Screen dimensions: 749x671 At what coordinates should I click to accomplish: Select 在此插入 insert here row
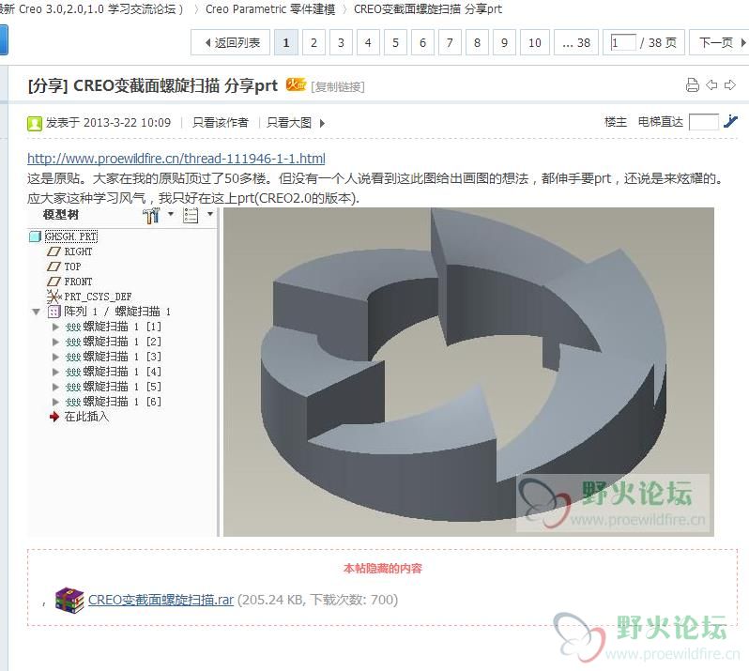86,417
